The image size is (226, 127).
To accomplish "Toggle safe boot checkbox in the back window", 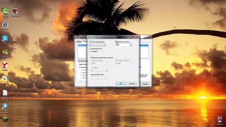I will pos(80,67).
